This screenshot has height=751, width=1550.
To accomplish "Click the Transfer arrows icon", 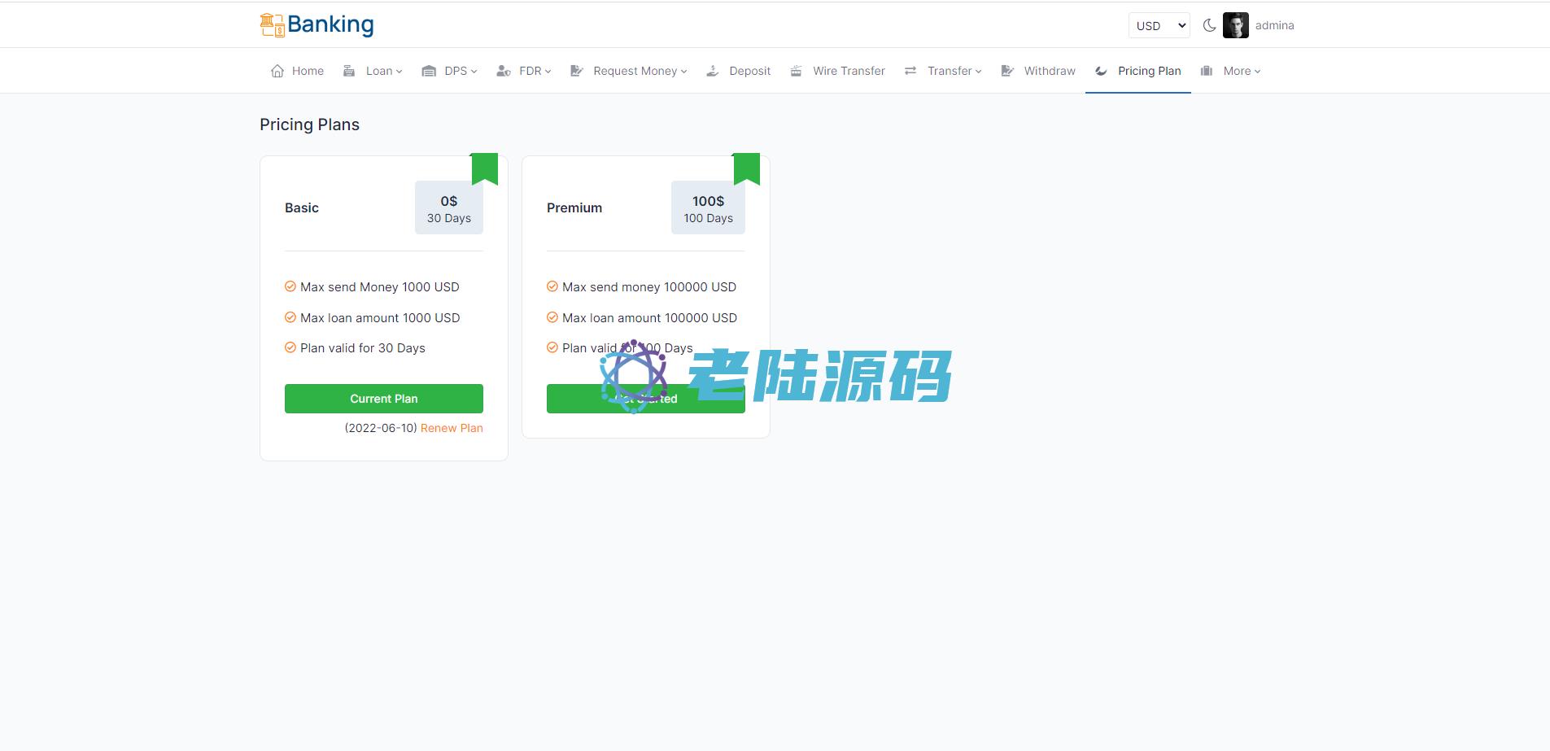I will (910, 71).
